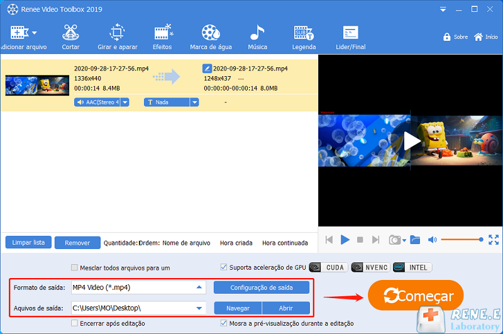Toggle Mosra a pré-visualização durante a editação
Image resolution: width=503 pixels, height=334 pixels.
click(x=224, y=323)
